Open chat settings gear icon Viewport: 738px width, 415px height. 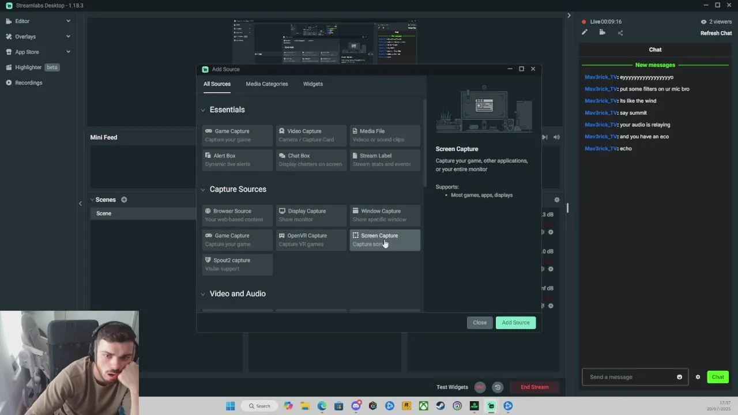click(x=698, y=377)
